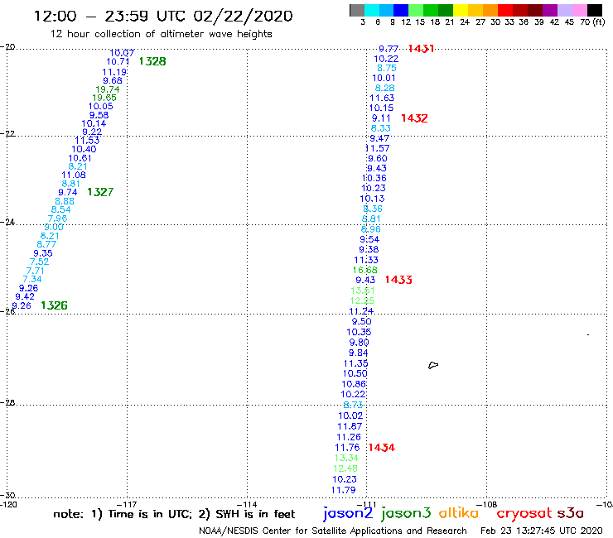Click the wave height value 11.53
This screenshot has width=613, height=538.
87,141
